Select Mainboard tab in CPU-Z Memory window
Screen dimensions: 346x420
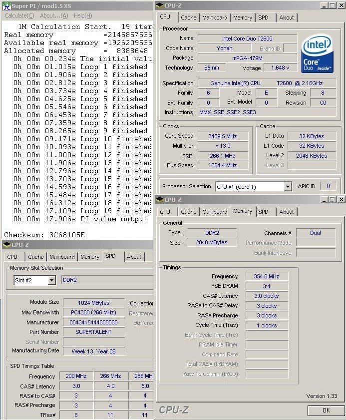(215, 212)
